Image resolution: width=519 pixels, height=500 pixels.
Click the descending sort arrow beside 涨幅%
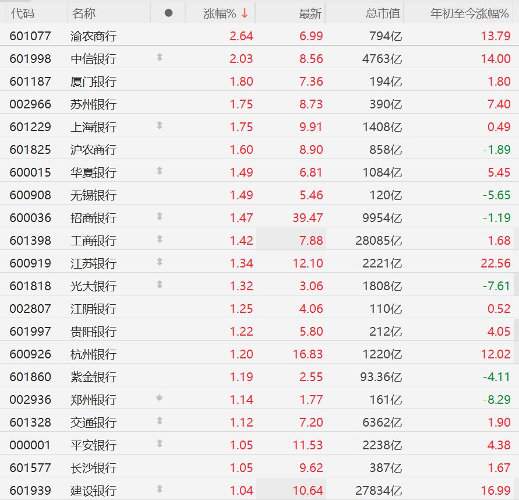click(x=245, y=13)
